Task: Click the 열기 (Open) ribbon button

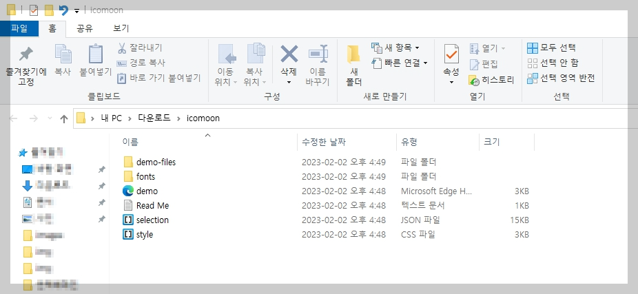Action: point(487,48)
